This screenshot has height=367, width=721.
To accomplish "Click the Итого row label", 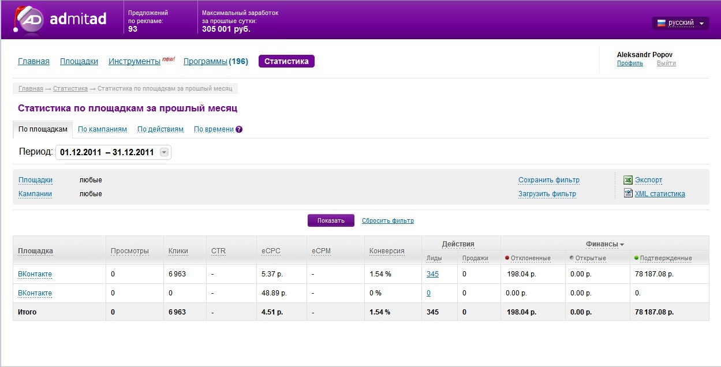I will [27, 312].
